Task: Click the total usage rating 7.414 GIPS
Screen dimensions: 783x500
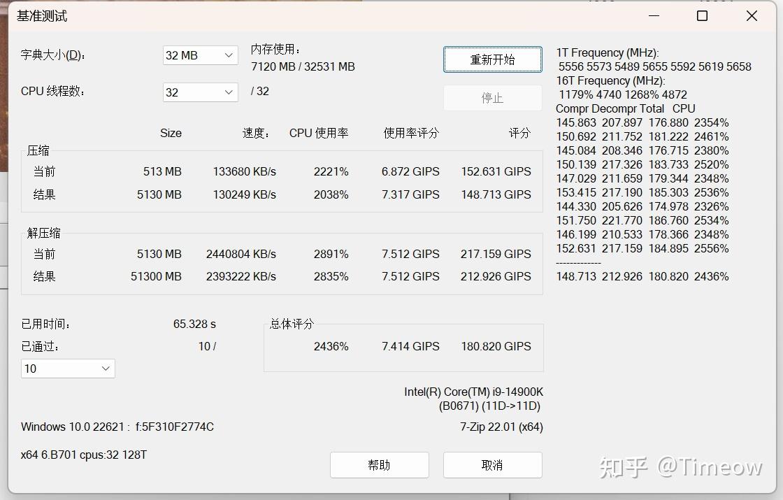Action: coord(410,346)
